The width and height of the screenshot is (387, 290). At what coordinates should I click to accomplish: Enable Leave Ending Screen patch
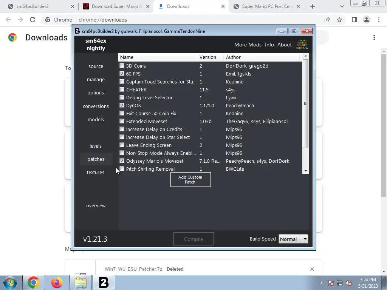point(122,145)
